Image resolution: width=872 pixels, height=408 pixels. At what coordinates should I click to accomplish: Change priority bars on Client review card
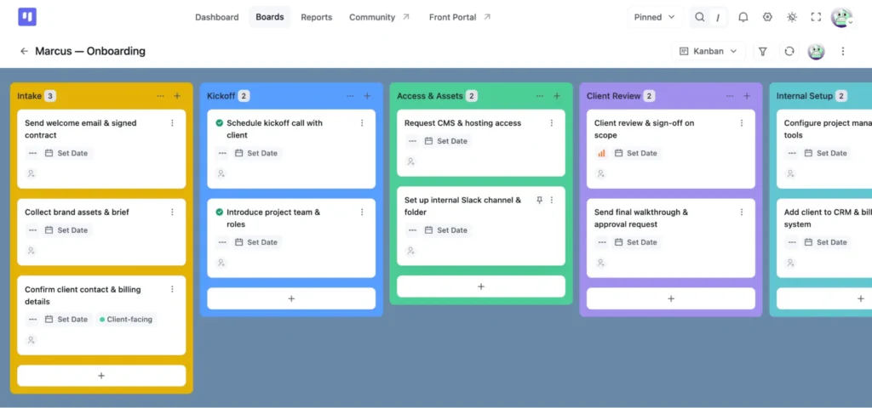point(602,153)
